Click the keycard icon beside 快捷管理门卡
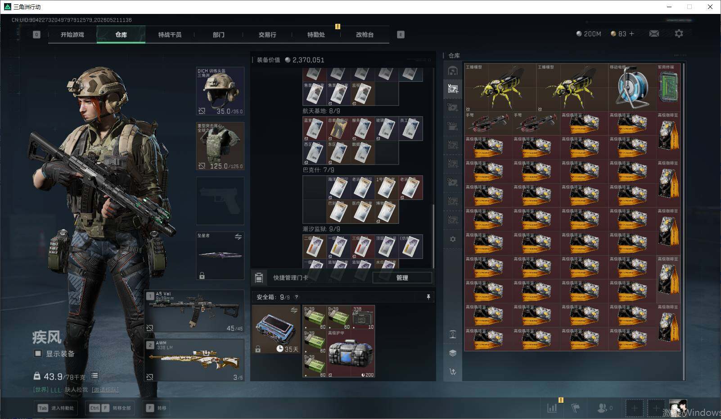 (259, 277)
